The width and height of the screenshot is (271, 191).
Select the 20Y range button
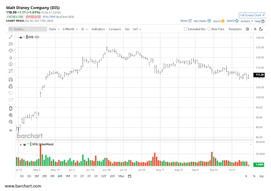pos(112,176)
